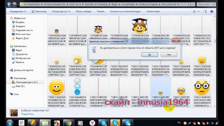Open Яндекс.Диск in the sidebar
The height and width of the screenshot is (126, 224).
point(22,38)
